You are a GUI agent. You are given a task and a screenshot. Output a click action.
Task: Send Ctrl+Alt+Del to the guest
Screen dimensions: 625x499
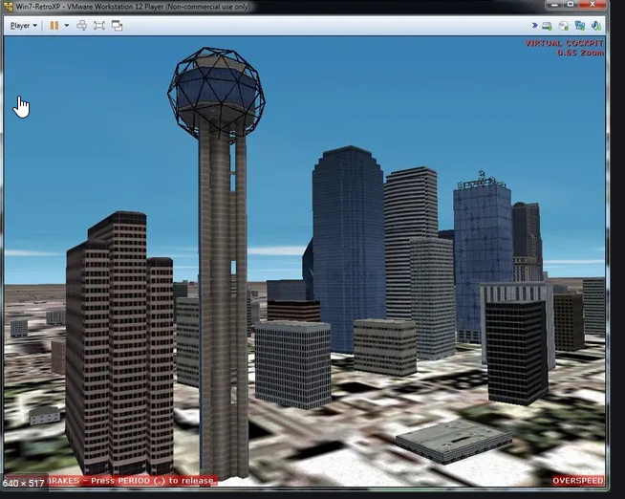81,25
